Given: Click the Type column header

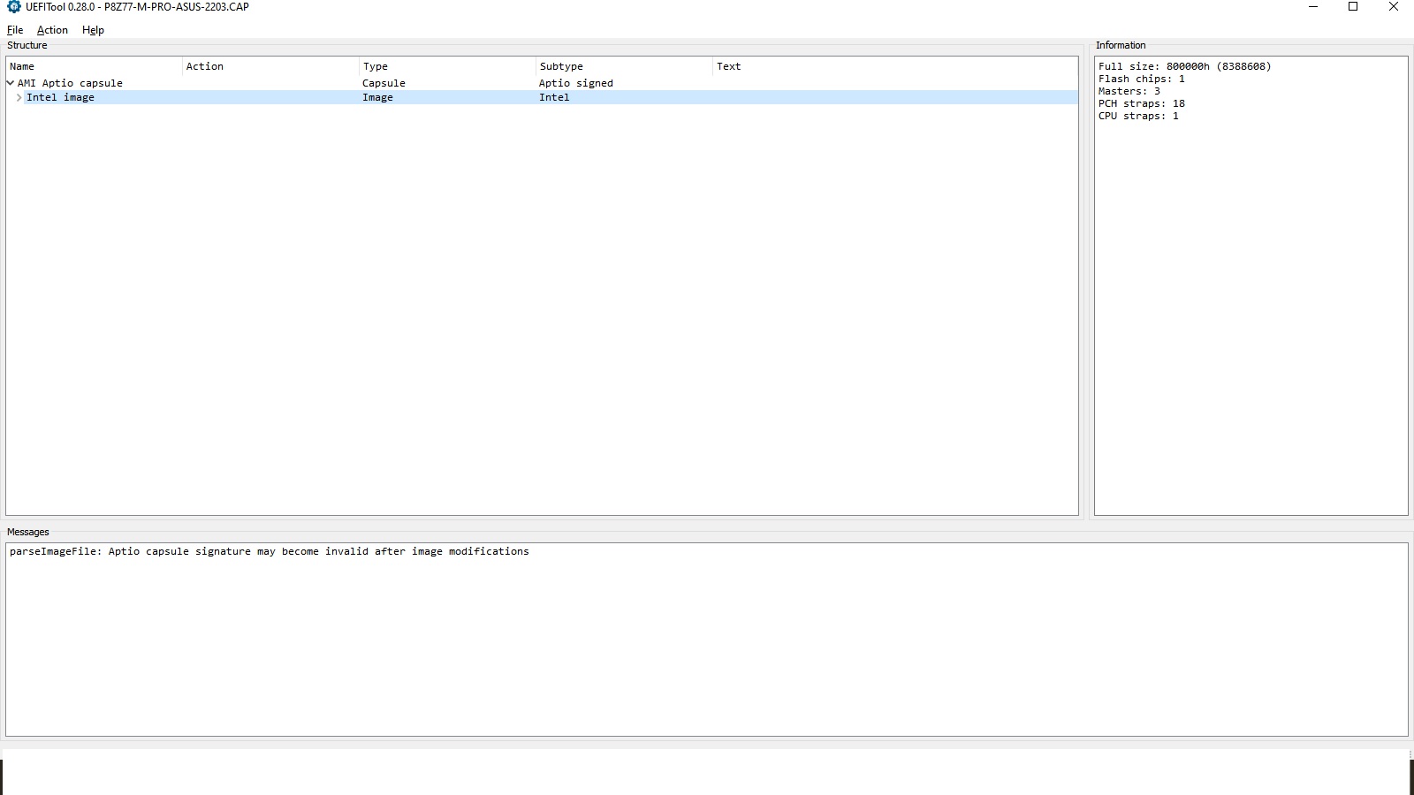Looking at the screenshot, I should [447, 66].
